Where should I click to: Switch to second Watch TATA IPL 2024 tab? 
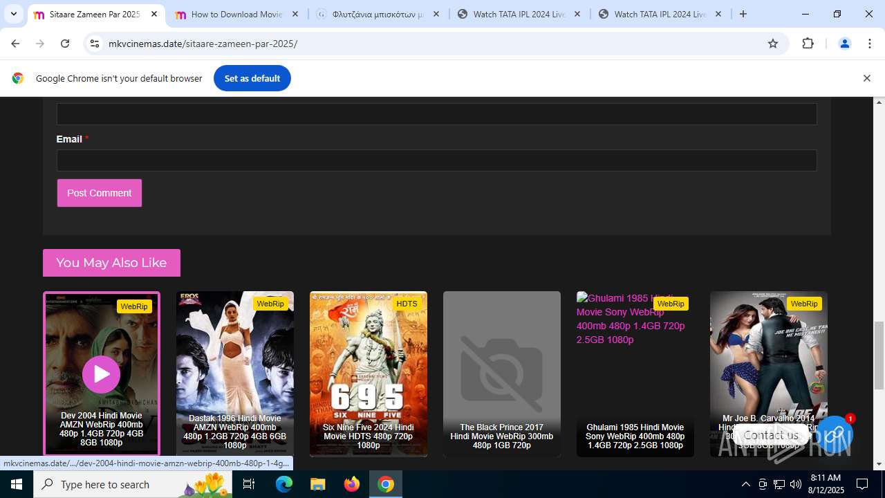660,14
